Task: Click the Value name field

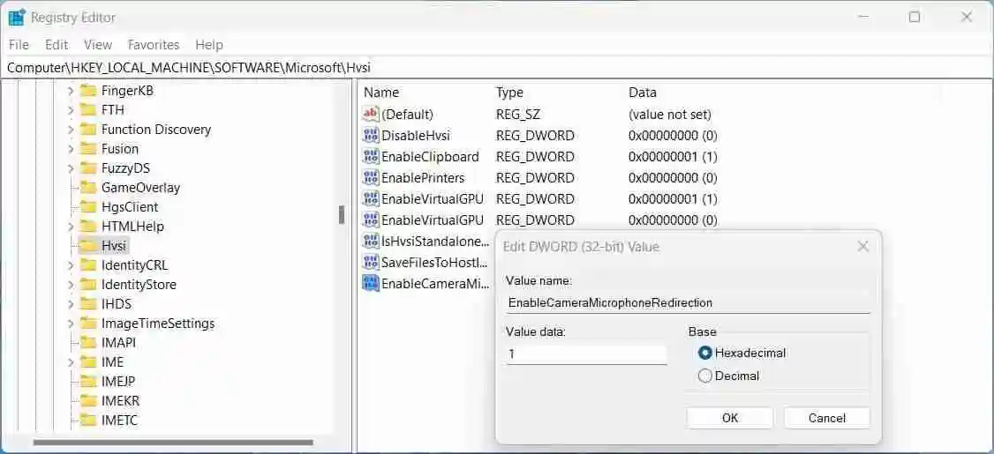Action: (688, 302)
